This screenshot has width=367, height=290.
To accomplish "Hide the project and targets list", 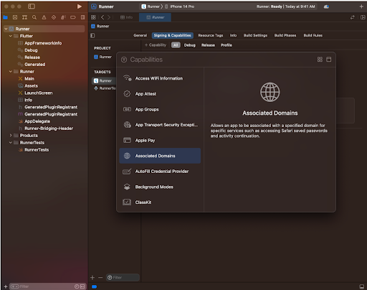I will pyautogui.click(x=92, y=35).
